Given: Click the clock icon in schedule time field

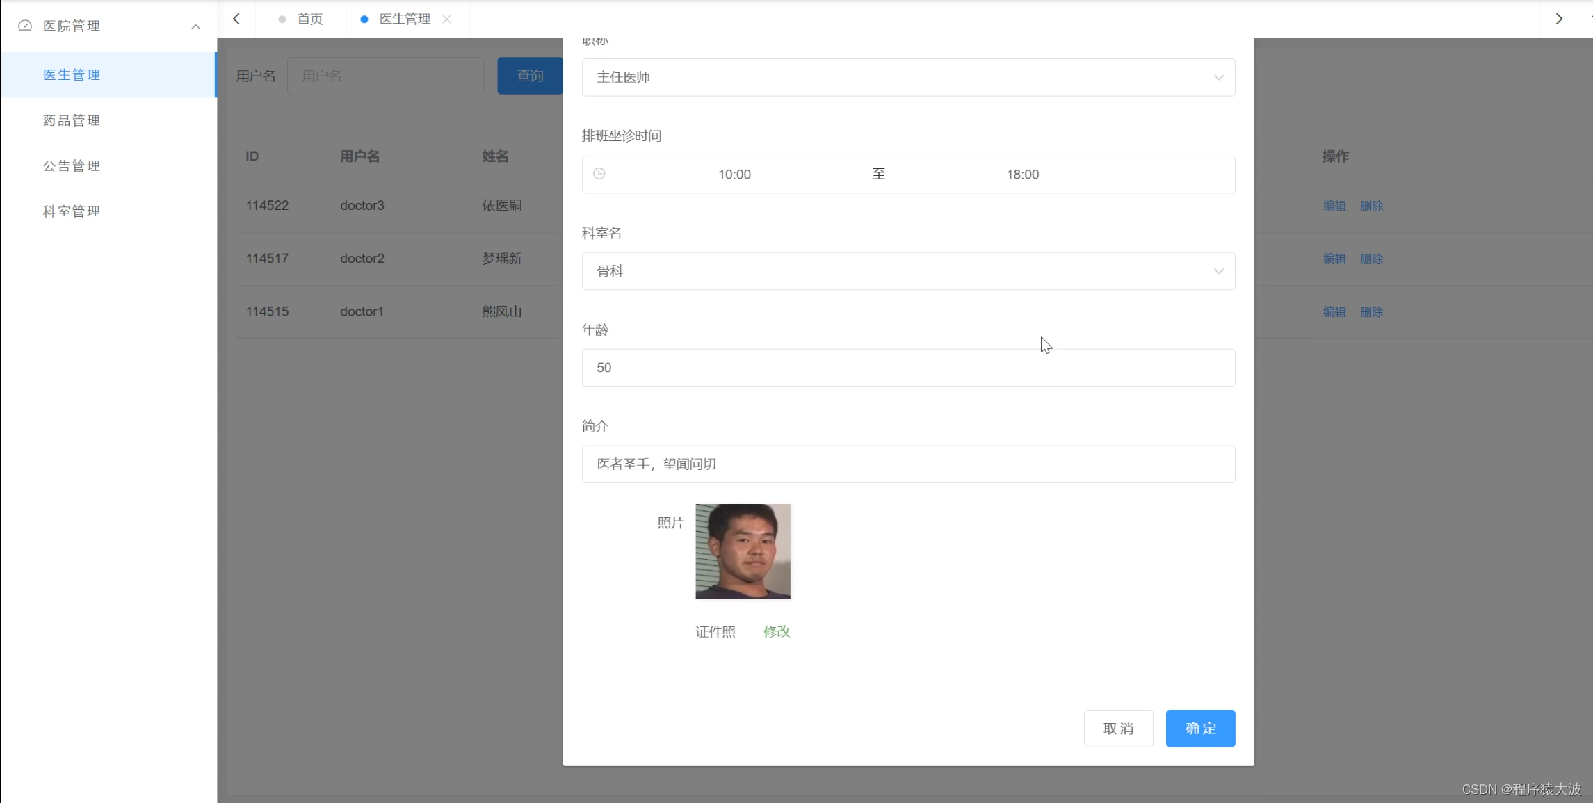Looking at the screenshot, I should (599, 174).
